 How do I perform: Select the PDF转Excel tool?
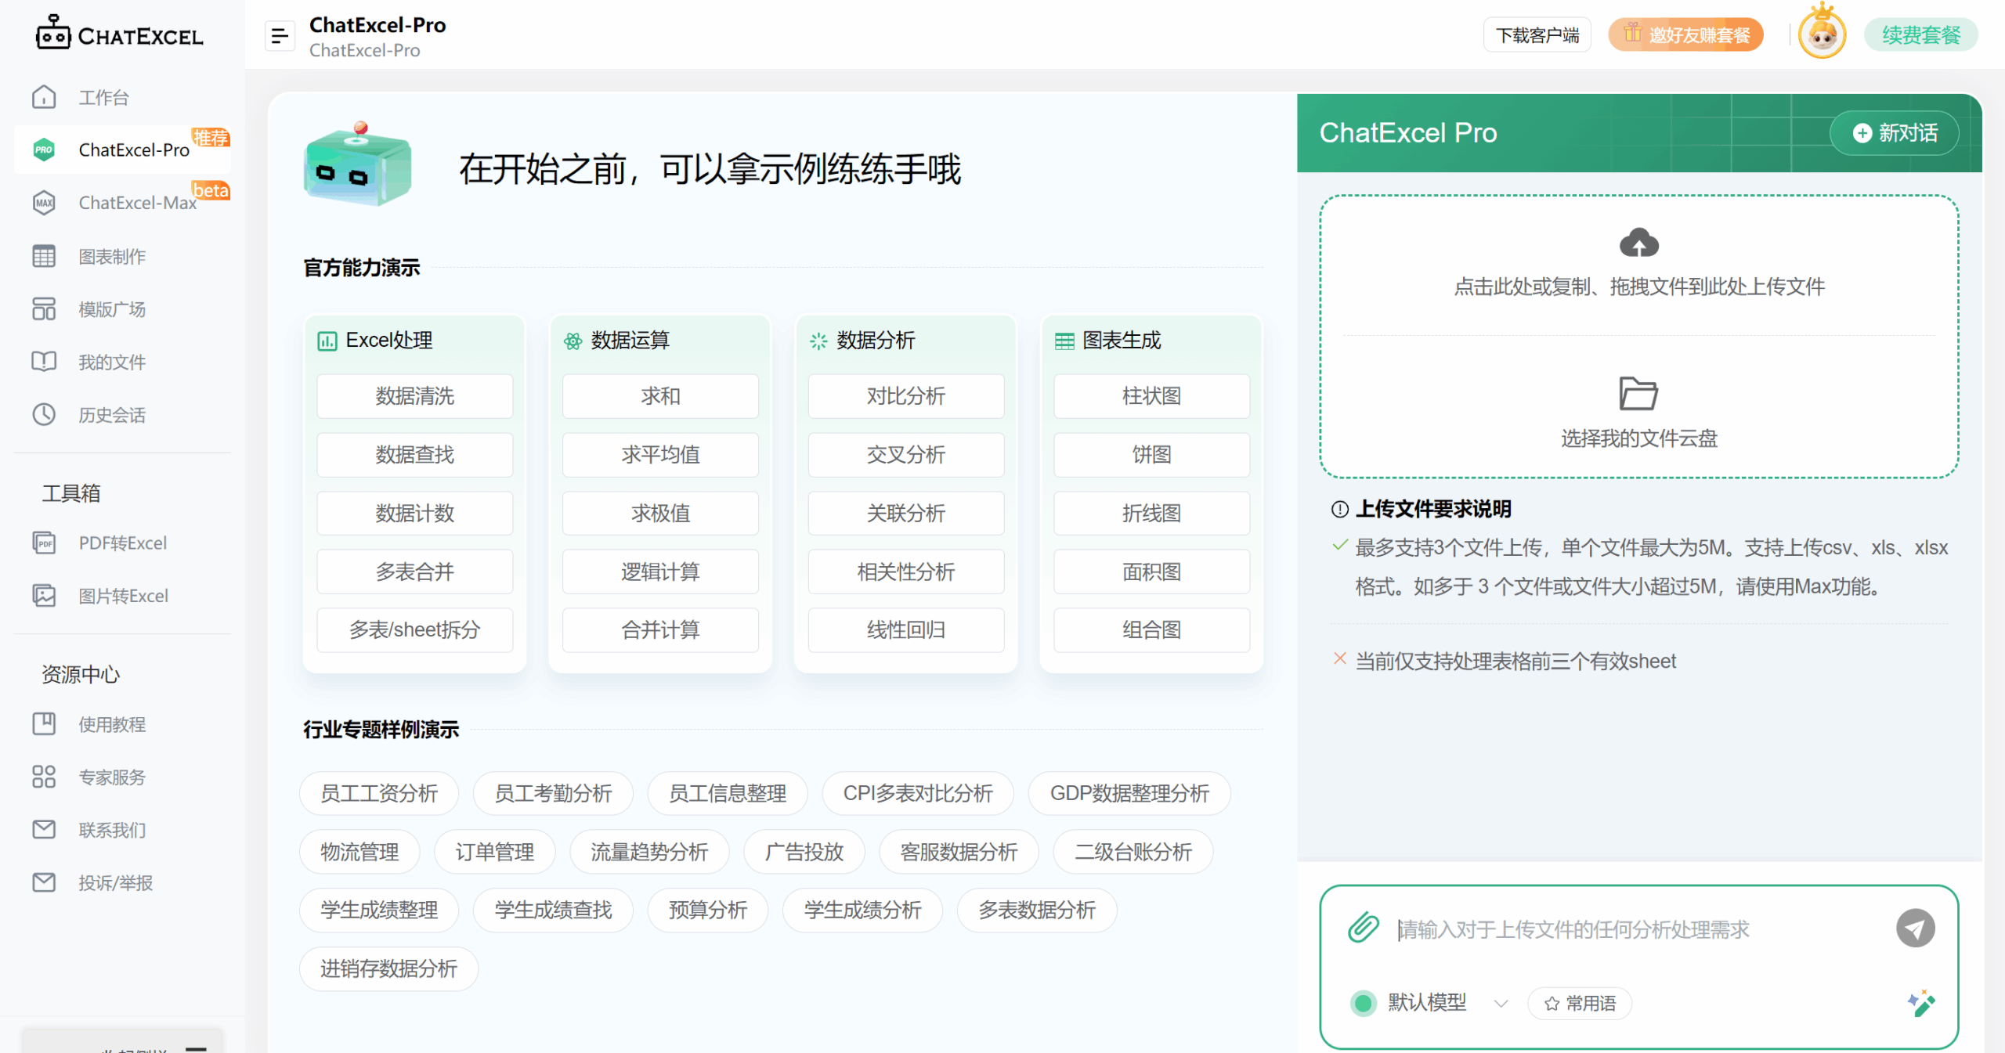tap(45, 543)
